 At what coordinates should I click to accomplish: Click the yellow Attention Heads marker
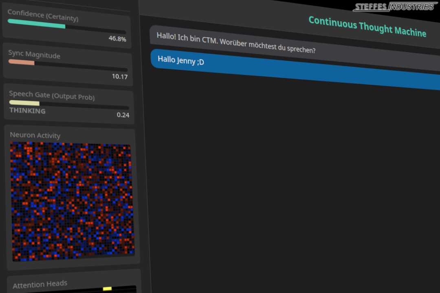pyautogui.click(x=107, y=289)
